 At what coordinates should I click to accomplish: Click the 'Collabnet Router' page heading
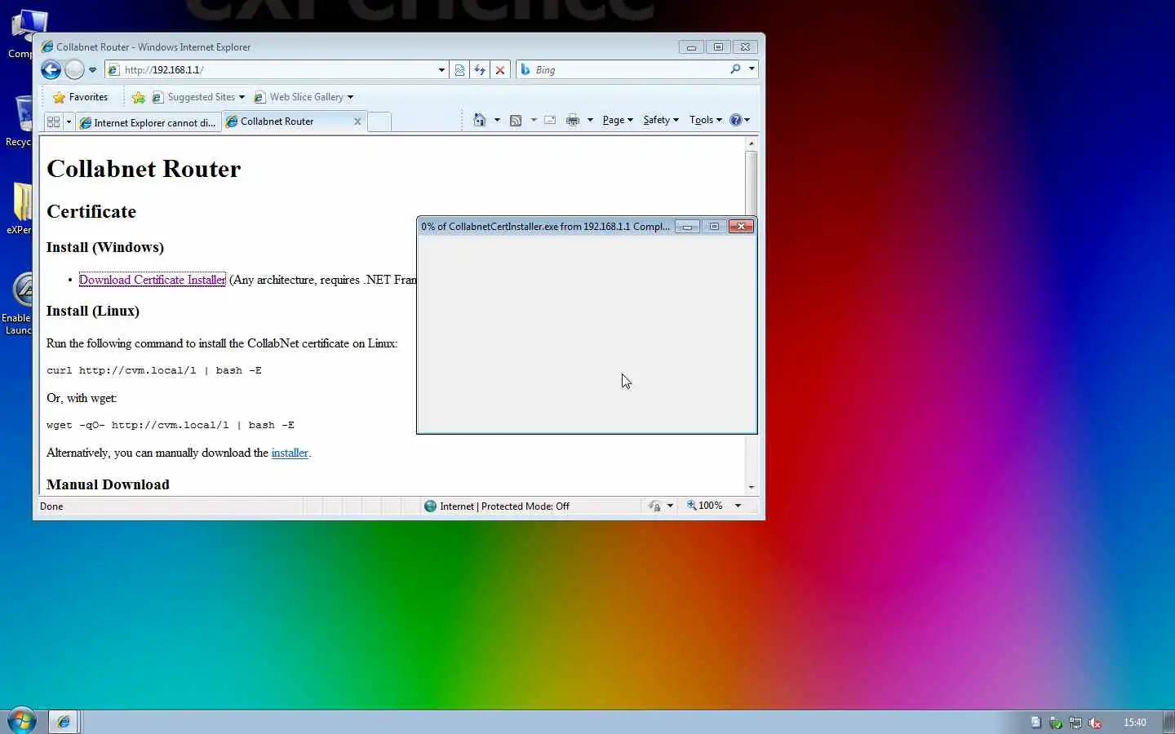(x=144, y=169)
